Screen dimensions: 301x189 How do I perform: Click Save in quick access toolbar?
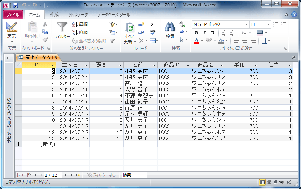click(16, 5)
